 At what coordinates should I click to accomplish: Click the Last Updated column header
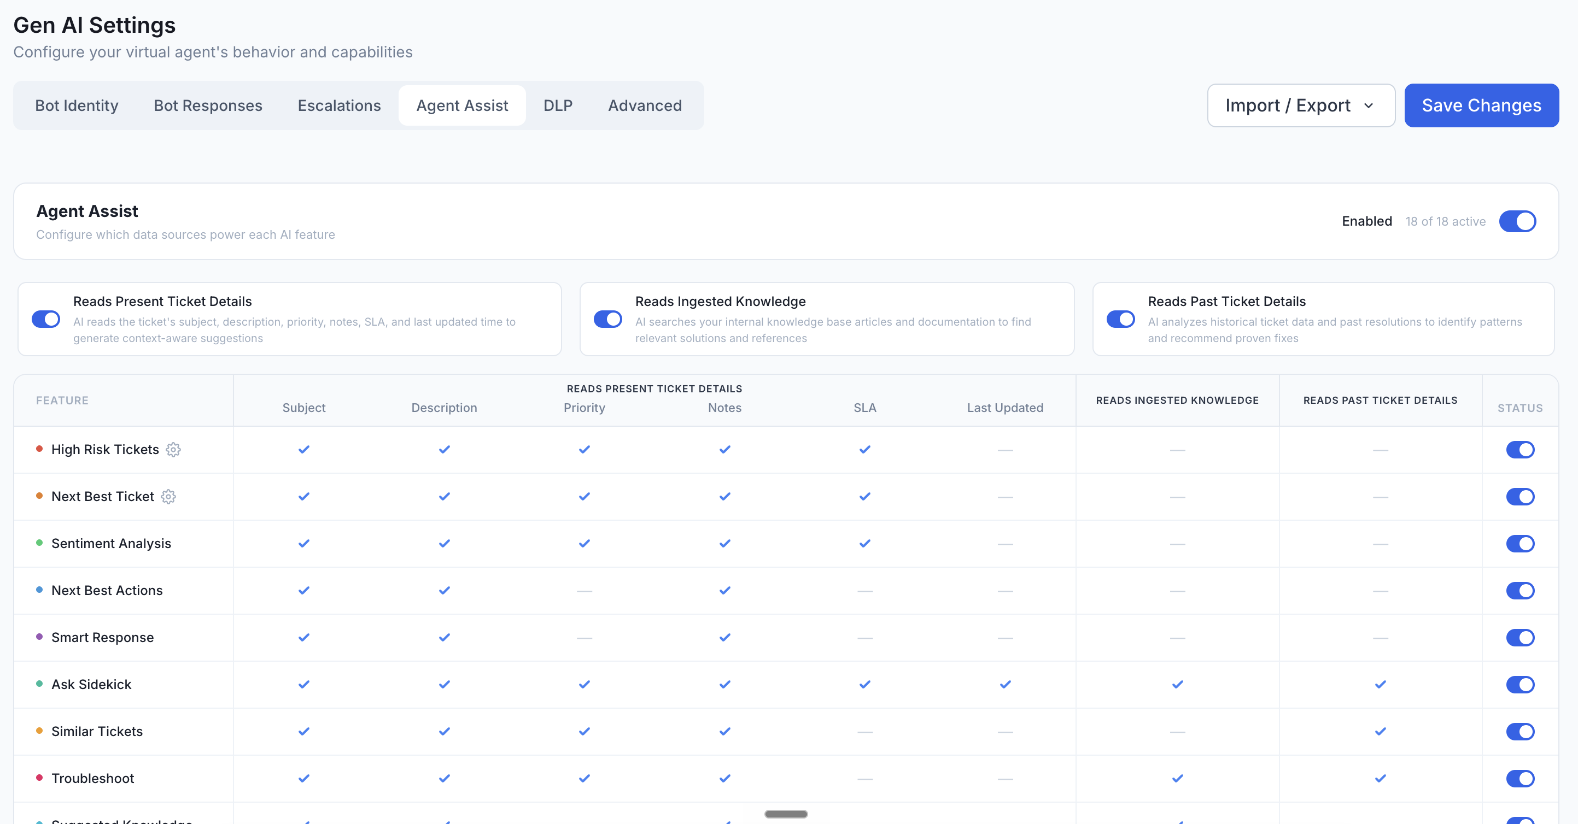point(1005,408)
